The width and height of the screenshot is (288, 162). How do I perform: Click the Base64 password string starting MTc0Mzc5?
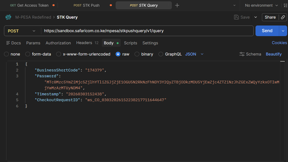point(162,85)
